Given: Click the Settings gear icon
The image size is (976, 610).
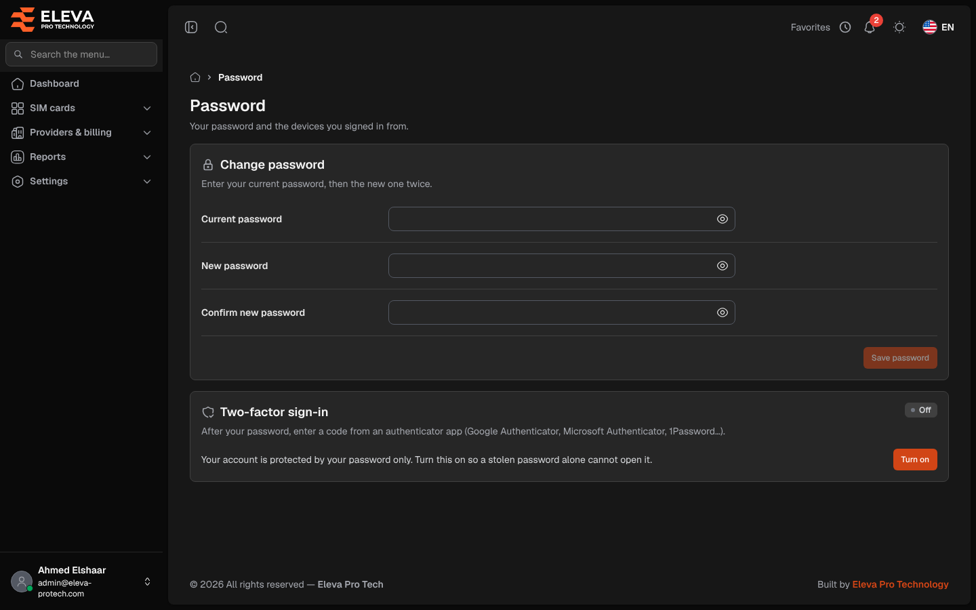Looking at the screenshot, I should pyautogui.click(x=18, y=181).
